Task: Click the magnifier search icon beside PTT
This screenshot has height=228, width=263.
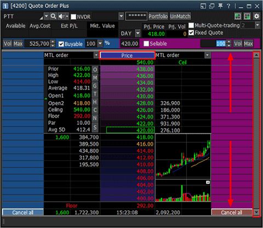Action: tap(53, 16)
